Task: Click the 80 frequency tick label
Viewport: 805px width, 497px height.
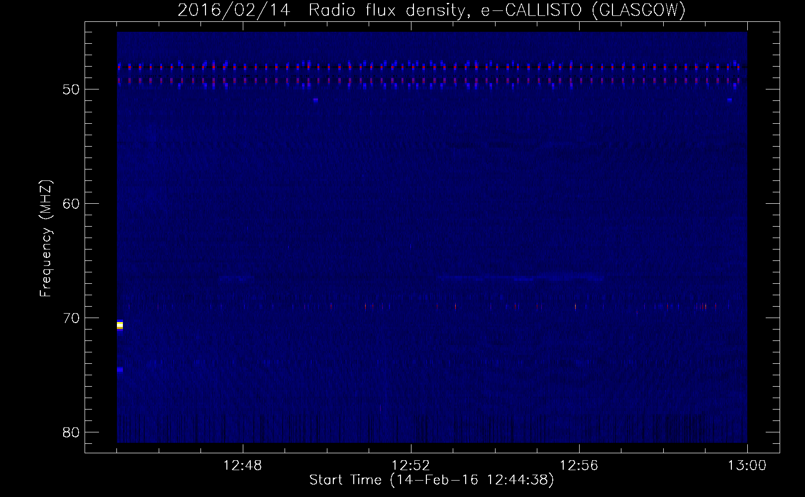Action: tap(72, 432)
